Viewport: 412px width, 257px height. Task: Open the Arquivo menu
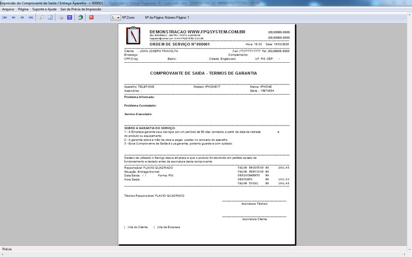8,10
